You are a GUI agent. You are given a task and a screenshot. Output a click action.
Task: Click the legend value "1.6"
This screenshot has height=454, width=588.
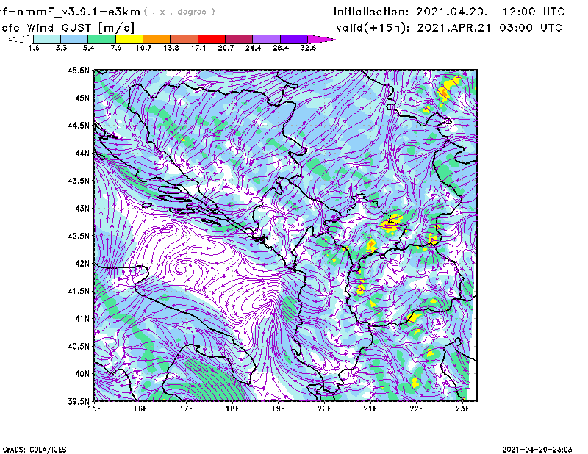(x=34, y=48)
